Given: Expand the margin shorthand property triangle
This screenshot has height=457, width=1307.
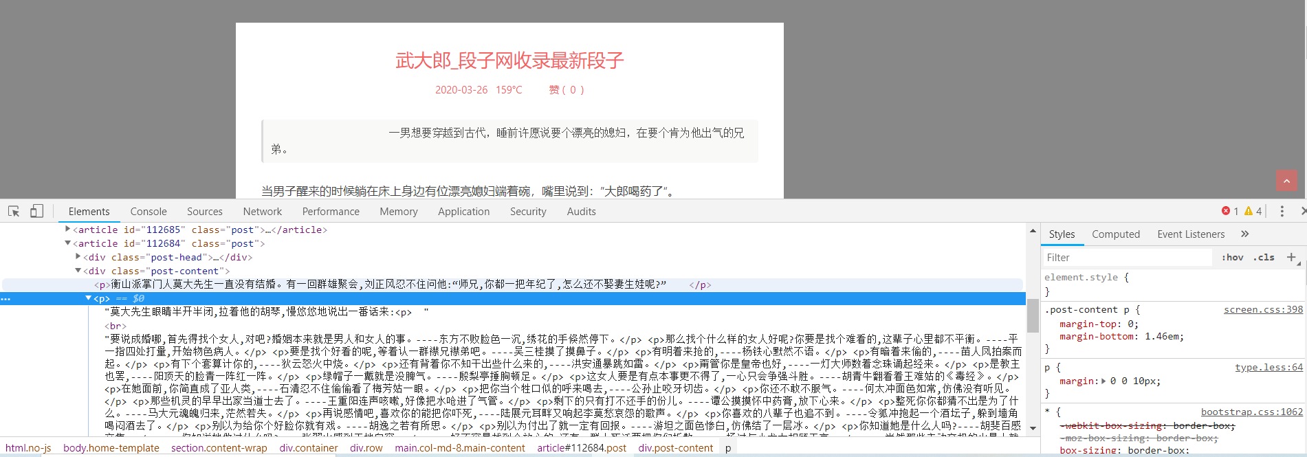Looking at the screenshot, I should pyautogui.click(x=1103, y=381).
